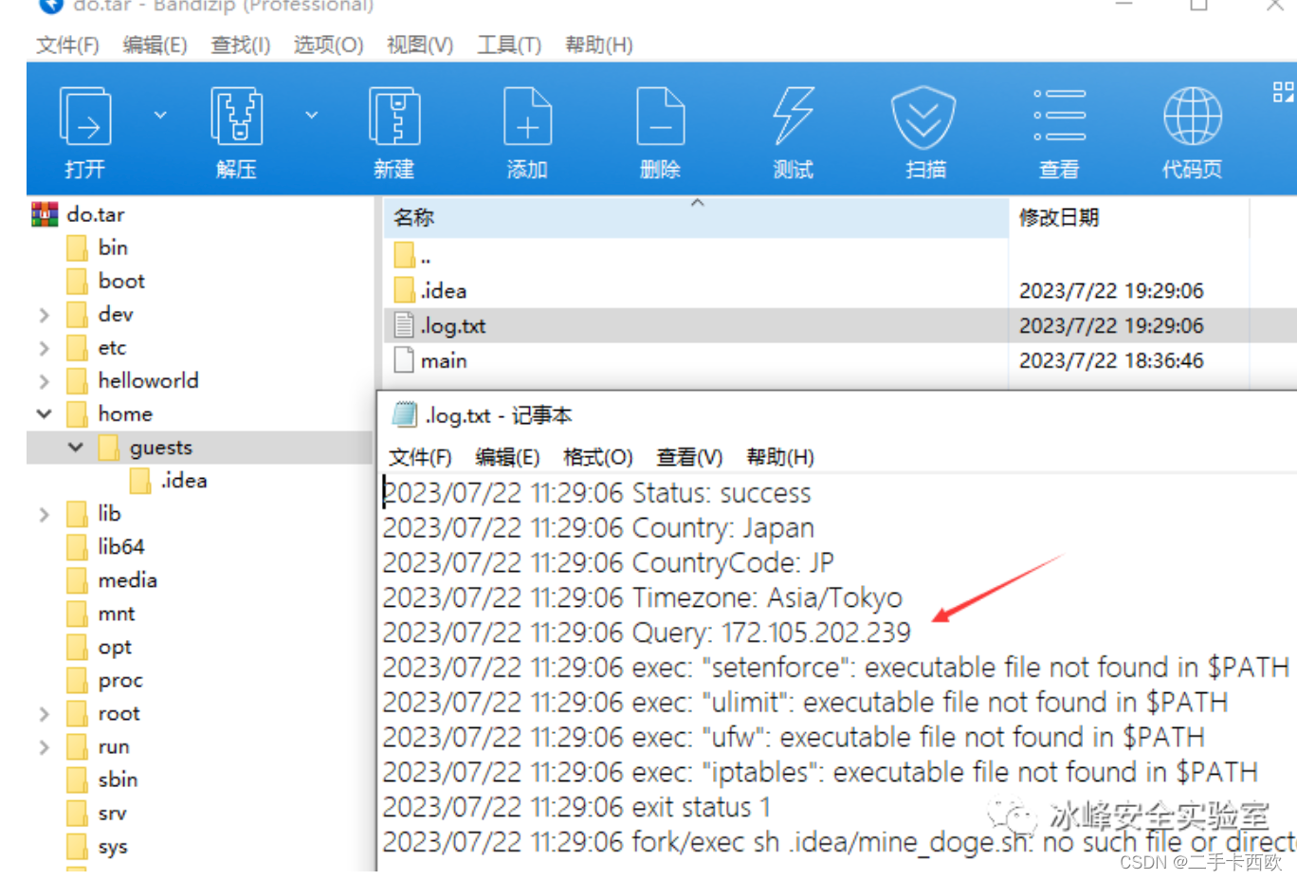Select the do.tar root in tree

pos(96,214)
